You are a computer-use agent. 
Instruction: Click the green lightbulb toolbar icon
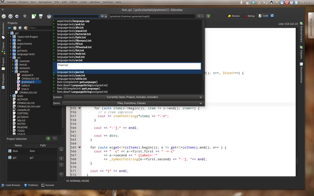pyautogui.click(x=208, y=16)
